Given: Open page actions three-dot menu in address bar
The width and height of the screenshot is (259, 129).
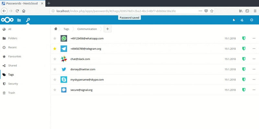Looking at the screenshot, I should [200, 11].
